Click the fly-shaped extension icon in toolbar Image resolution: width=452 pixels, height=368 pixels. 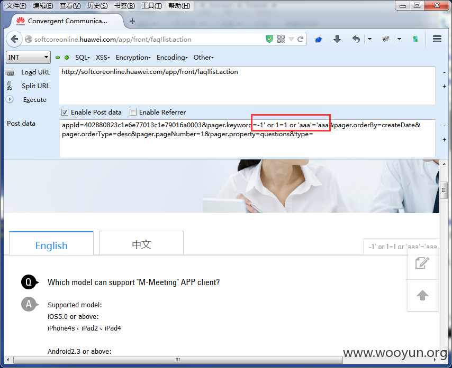(x=386, y=39)
